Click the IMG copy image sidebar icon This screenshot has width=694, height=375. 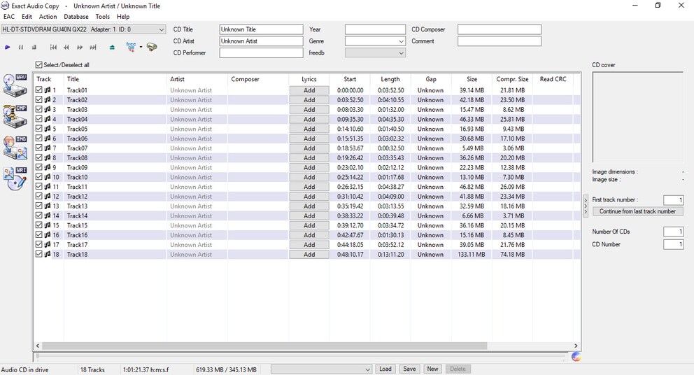pos(15,147)
